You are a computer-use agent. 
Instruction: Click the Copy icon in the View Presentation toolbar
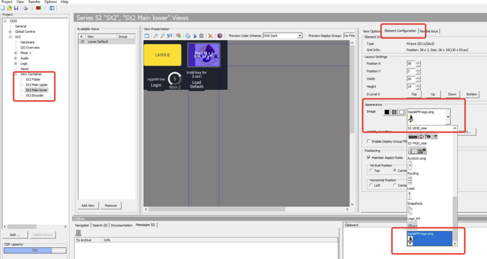[x=187, y=36]
